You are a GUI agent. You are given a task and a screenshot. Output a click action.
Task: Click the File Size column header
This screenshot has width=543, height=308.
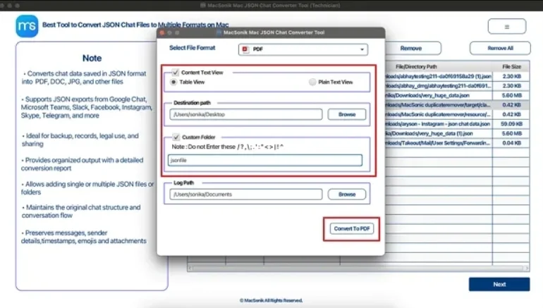pyautogui.click(x=511, y=66)
